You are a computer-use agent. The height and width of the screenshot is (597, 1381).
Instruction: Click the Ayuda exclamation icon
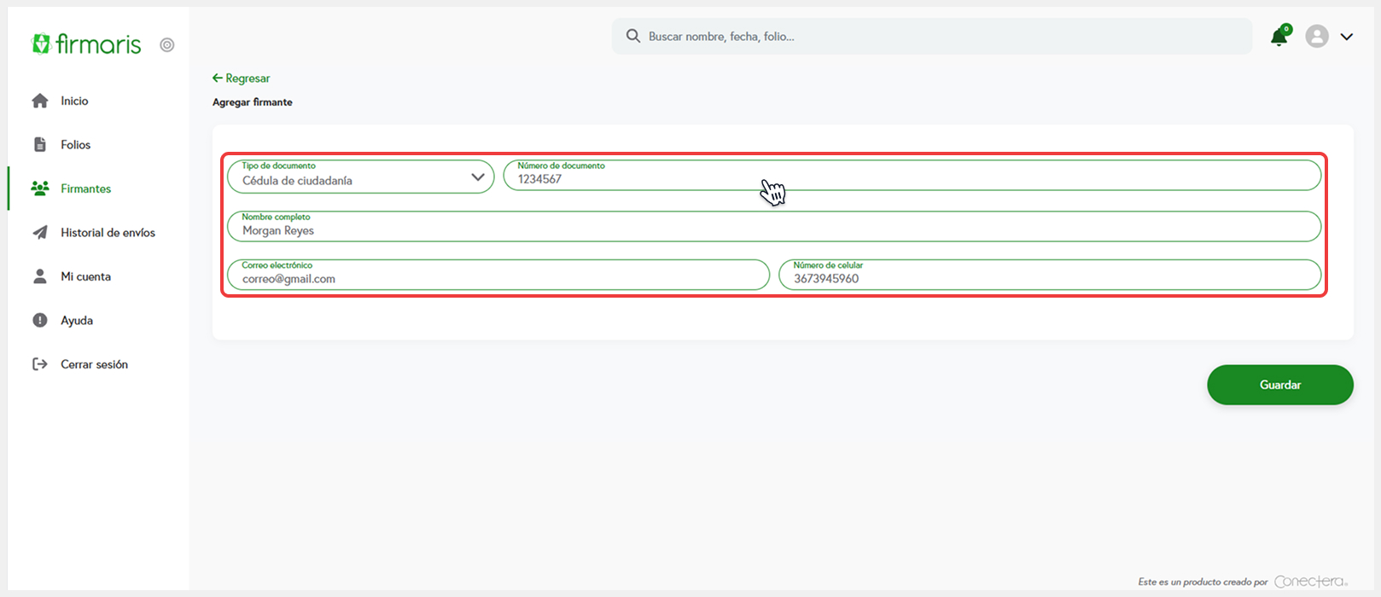(x=40, y=321)
